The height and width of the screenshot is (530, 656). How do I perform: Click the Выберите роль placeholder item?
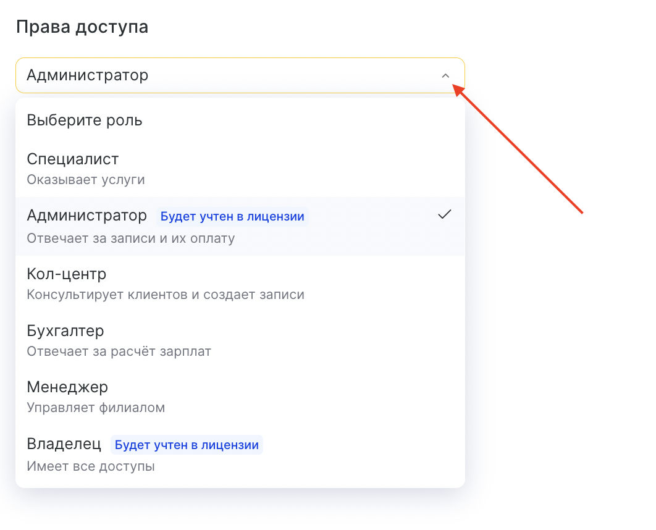tap(85, 120)
